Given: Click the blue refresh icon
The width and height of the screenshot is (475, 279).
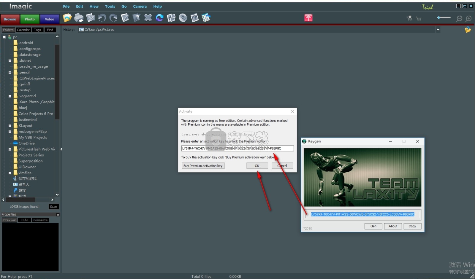Looking at the screenshot, I should click(159, 18).
